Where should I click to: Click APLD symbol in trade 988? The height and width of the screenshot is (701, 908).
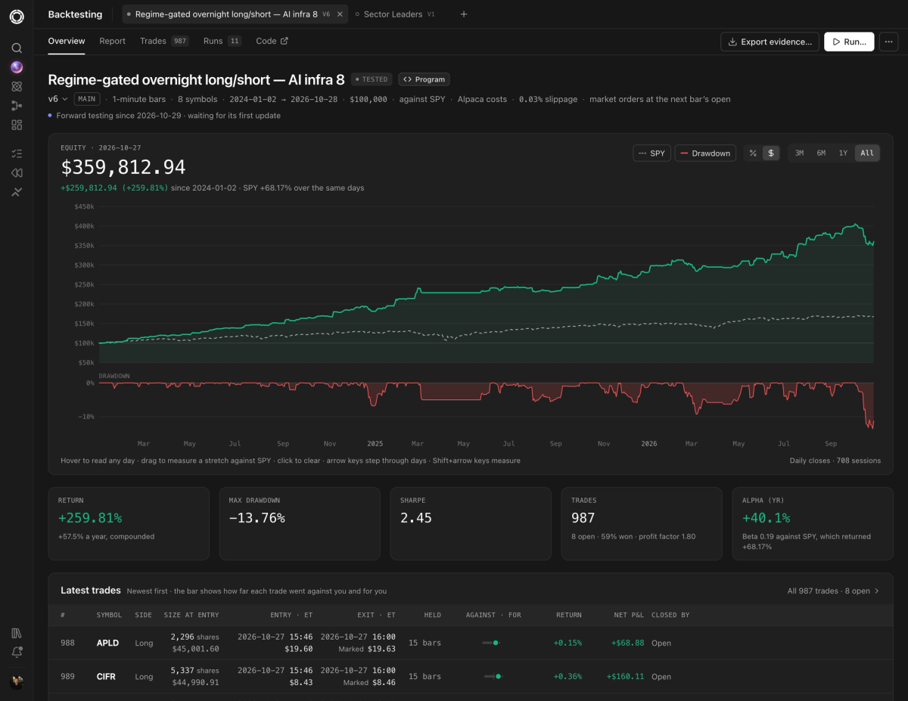point(107,643)
